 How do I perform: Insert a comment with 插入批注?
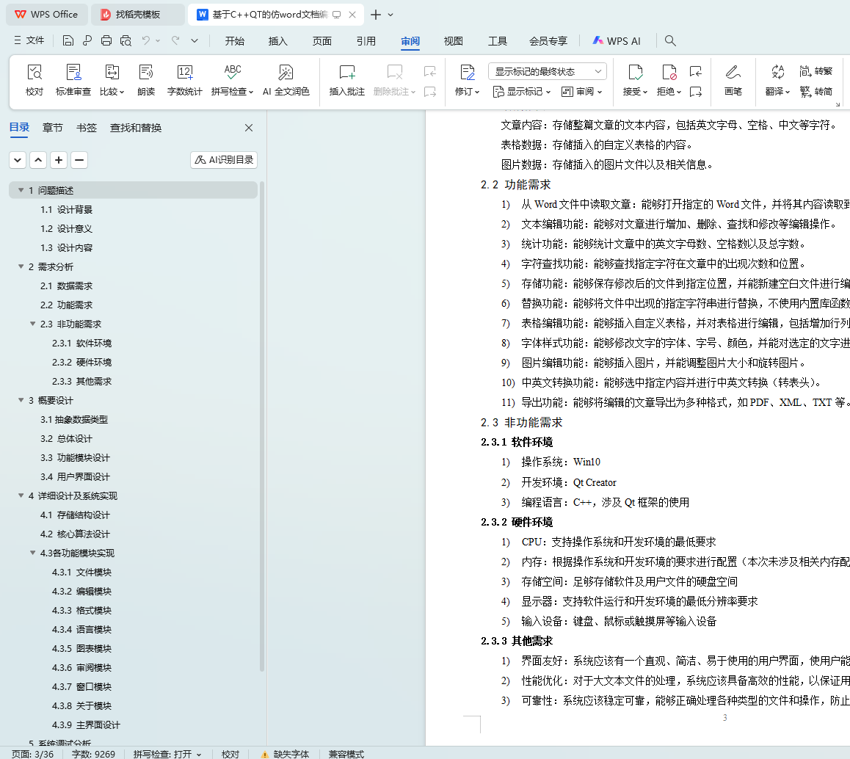347,80
